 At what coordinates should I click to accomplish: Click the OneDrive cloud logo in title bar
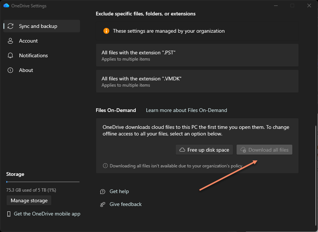pos(6,6)
